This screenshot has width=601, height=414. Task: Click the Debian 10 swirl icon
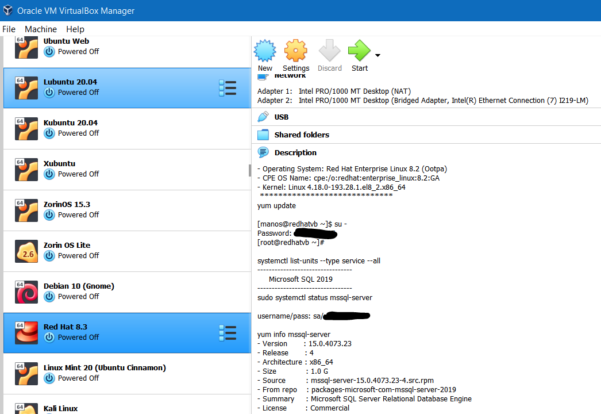pyautogui.click(x=26, y=292)
